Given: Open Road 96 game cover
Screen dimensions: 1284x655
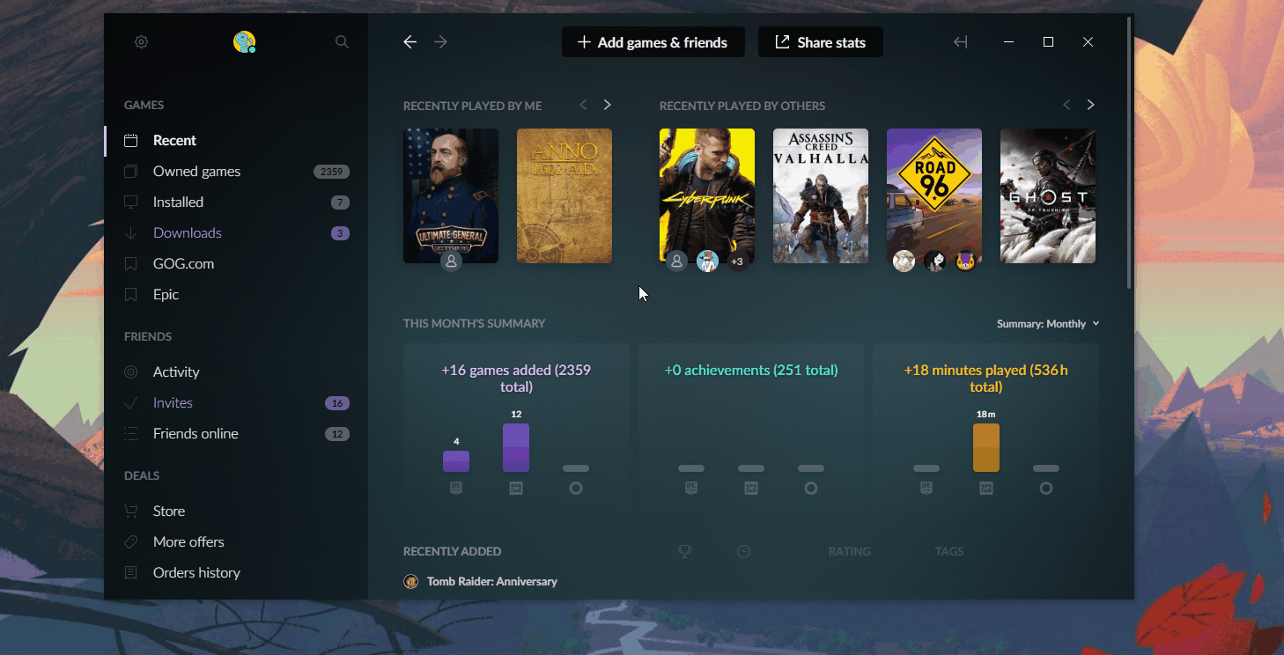Looking at the screenshot, I should pos(934,195).
